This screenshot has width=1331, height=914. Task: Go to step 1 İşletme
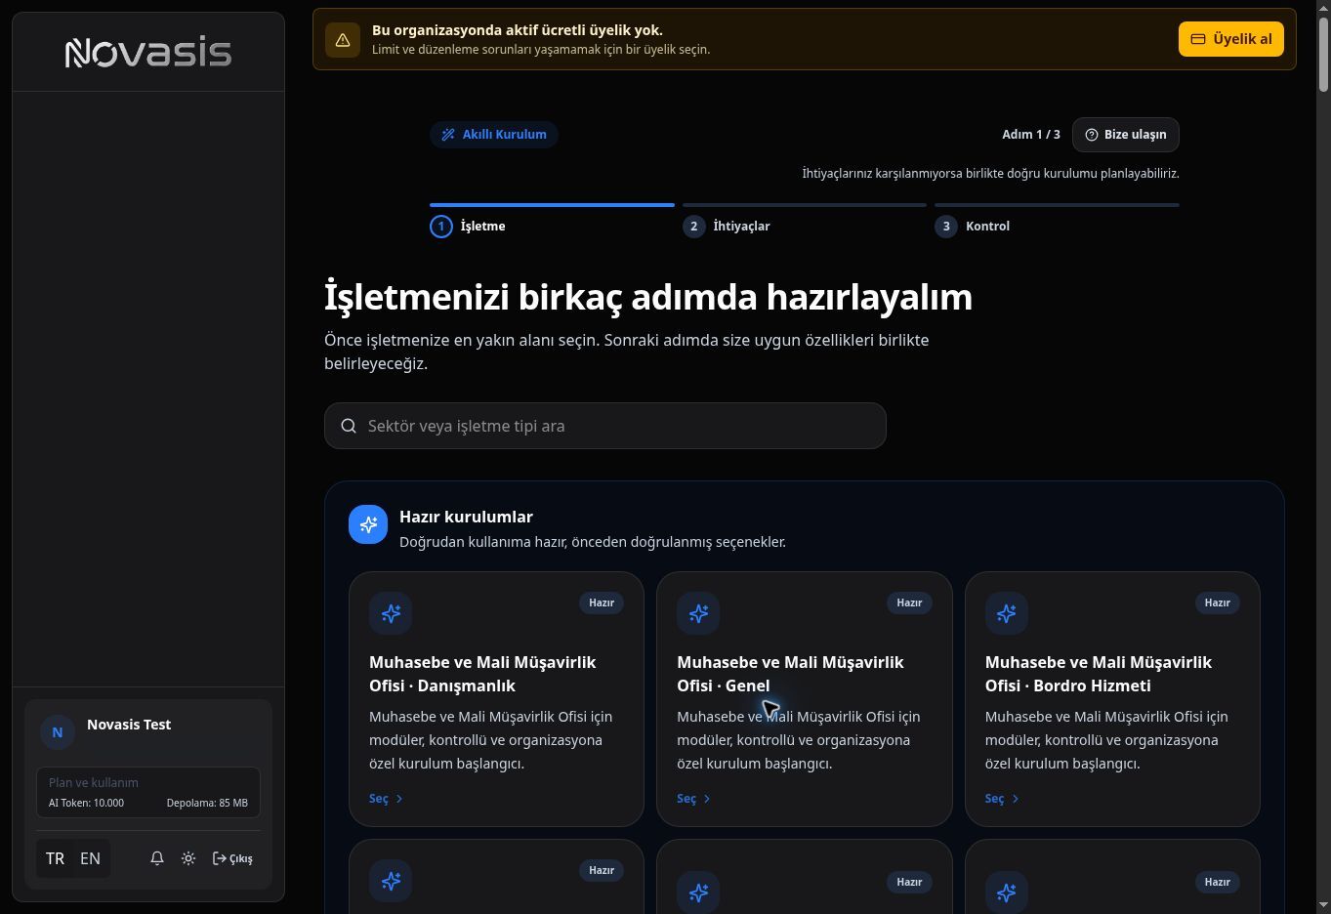[x=469, y=227]
